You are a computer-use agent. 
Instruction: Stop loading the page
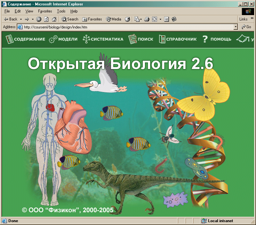click(x=39, y=19)
